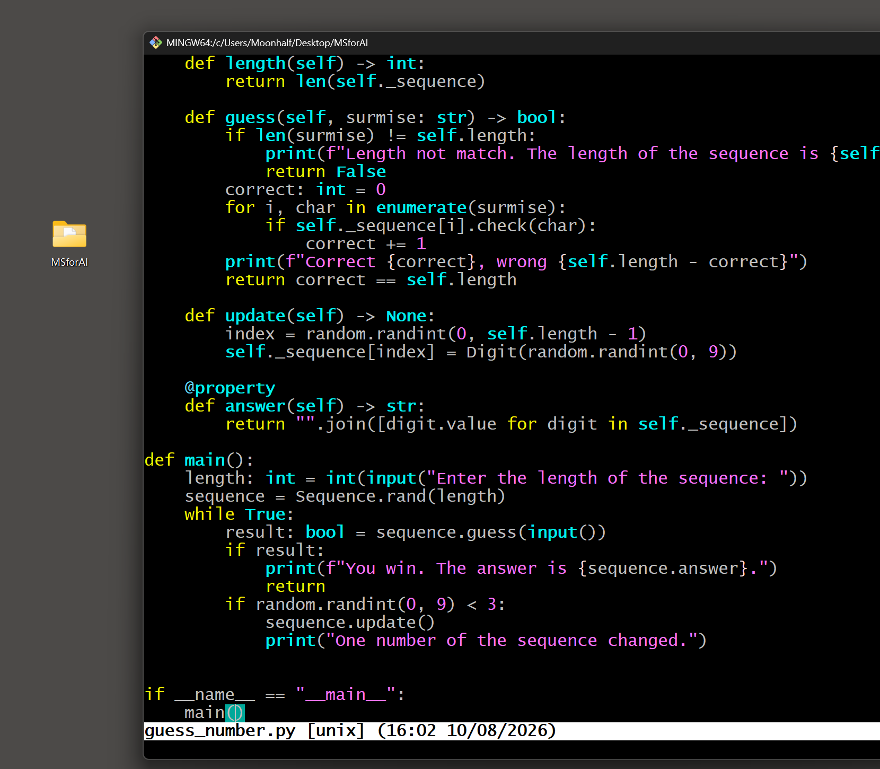Click the 'return "".join(...)' line
The height and width of the screenshot is (769, 880).
click(511, 424)
